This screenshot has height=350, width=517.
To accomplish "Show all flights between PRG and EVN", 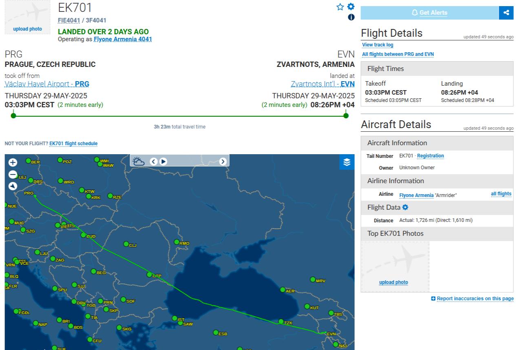I will [x=398, y=54].
